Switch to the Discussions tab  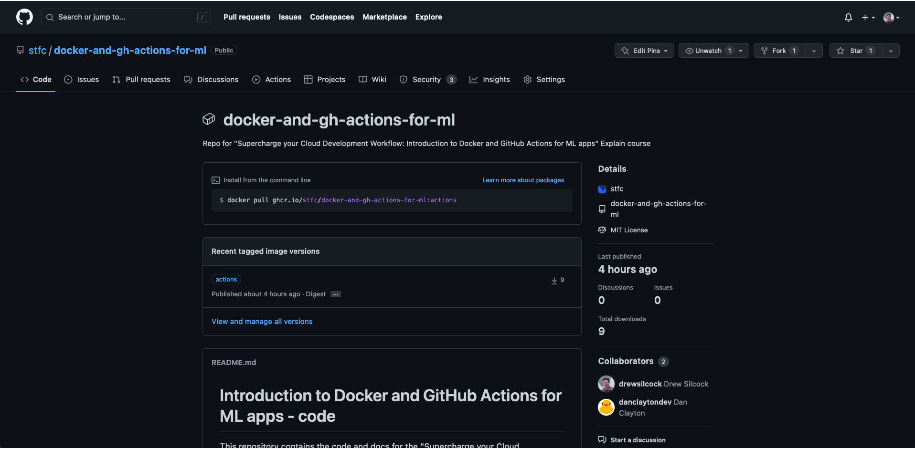[218, 79]
